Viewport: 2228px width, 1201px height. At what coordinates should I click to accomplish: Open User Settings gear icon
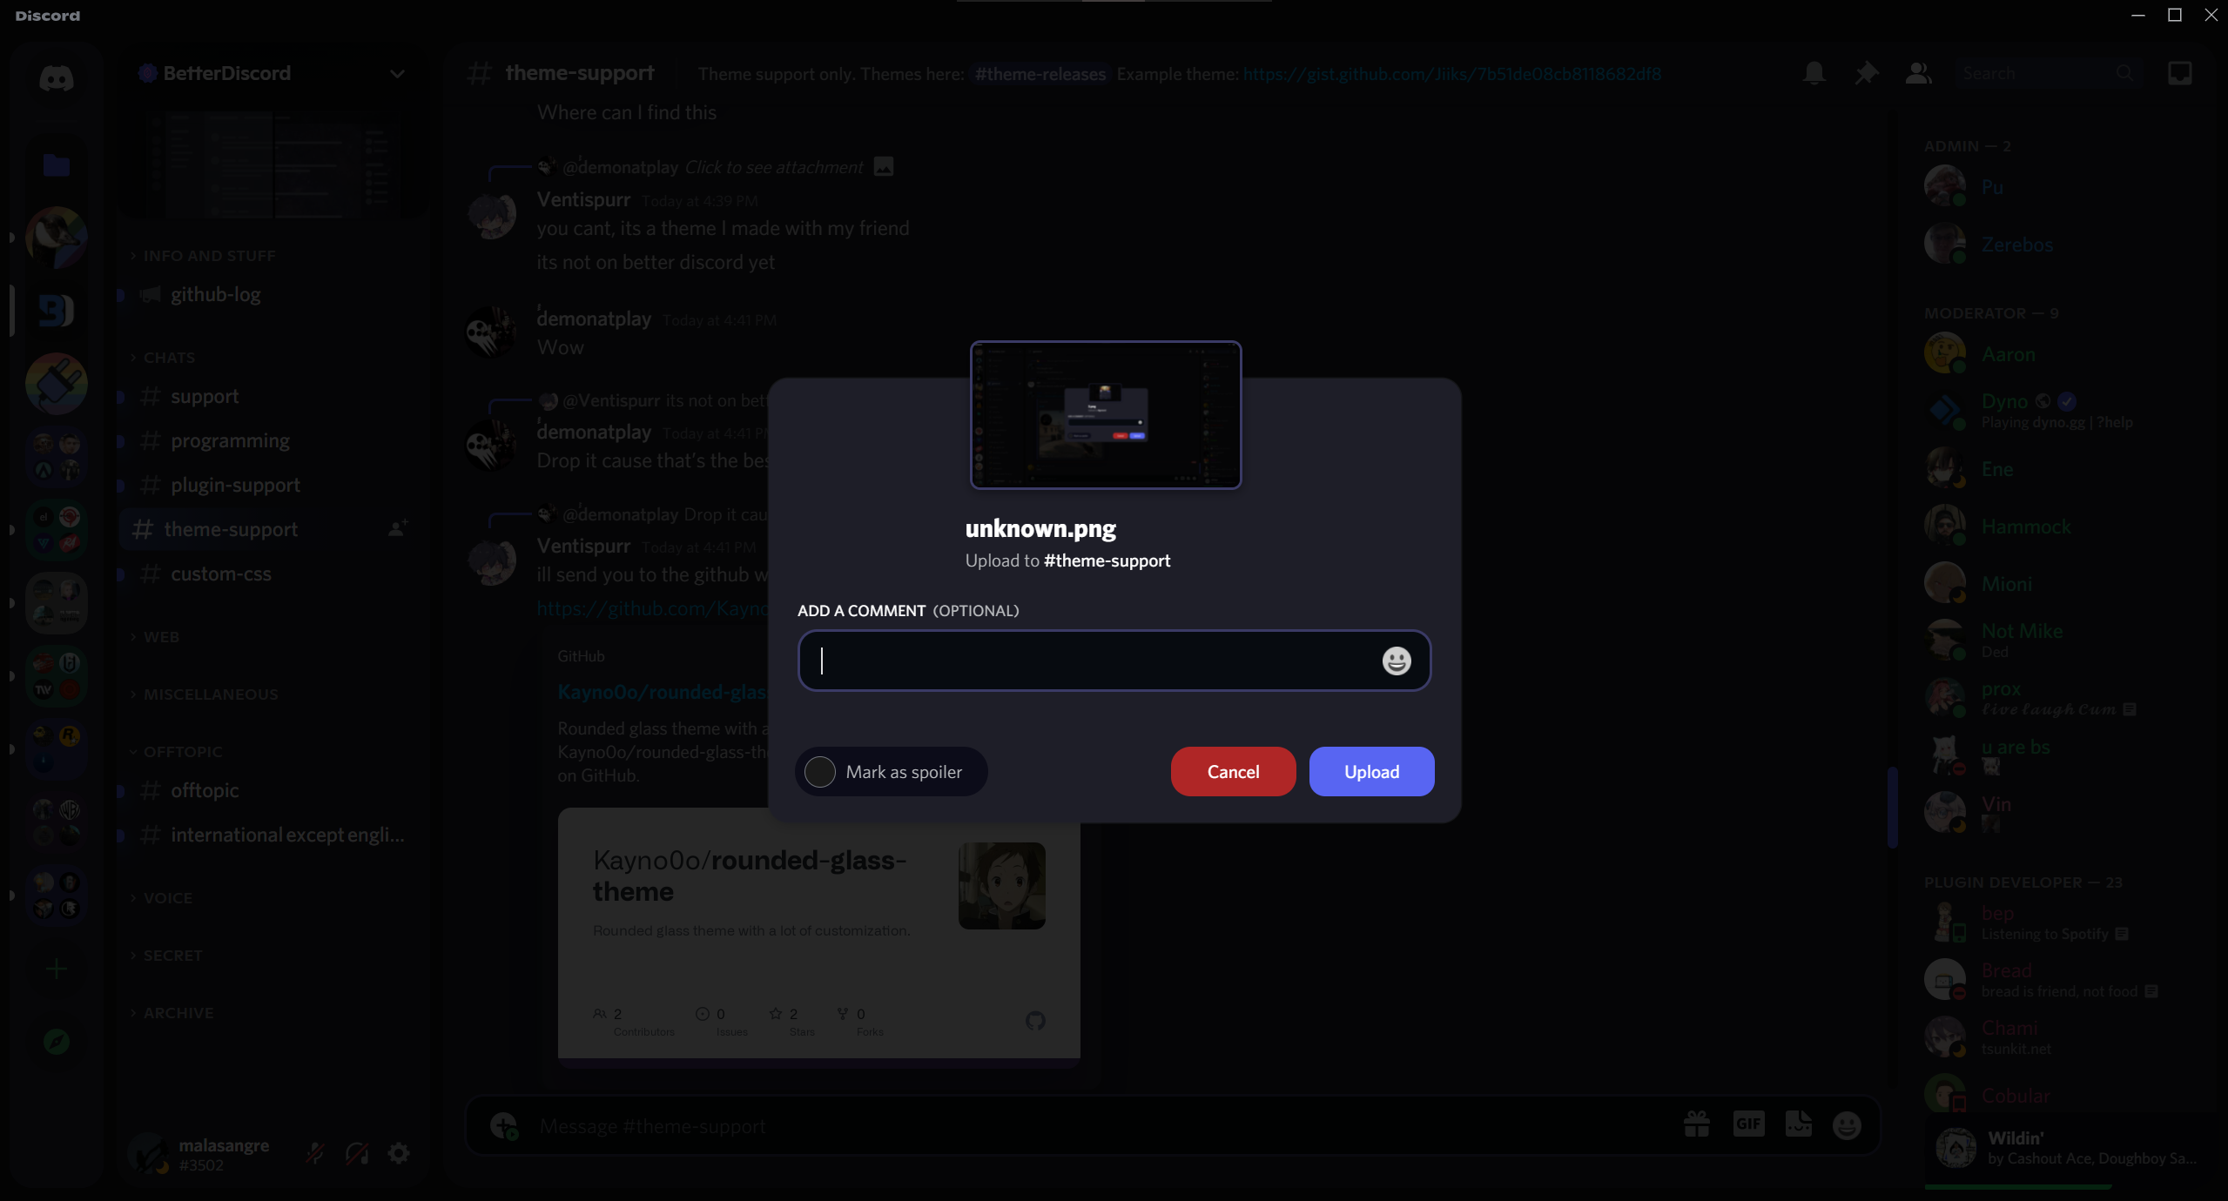point(399,1153)
